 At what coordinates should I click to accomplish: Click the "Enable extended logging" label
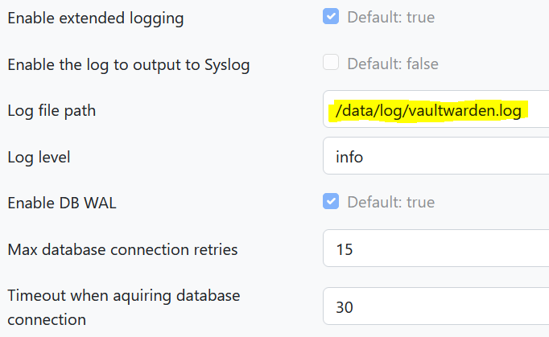pyautogui.click(x=96, y=18)
